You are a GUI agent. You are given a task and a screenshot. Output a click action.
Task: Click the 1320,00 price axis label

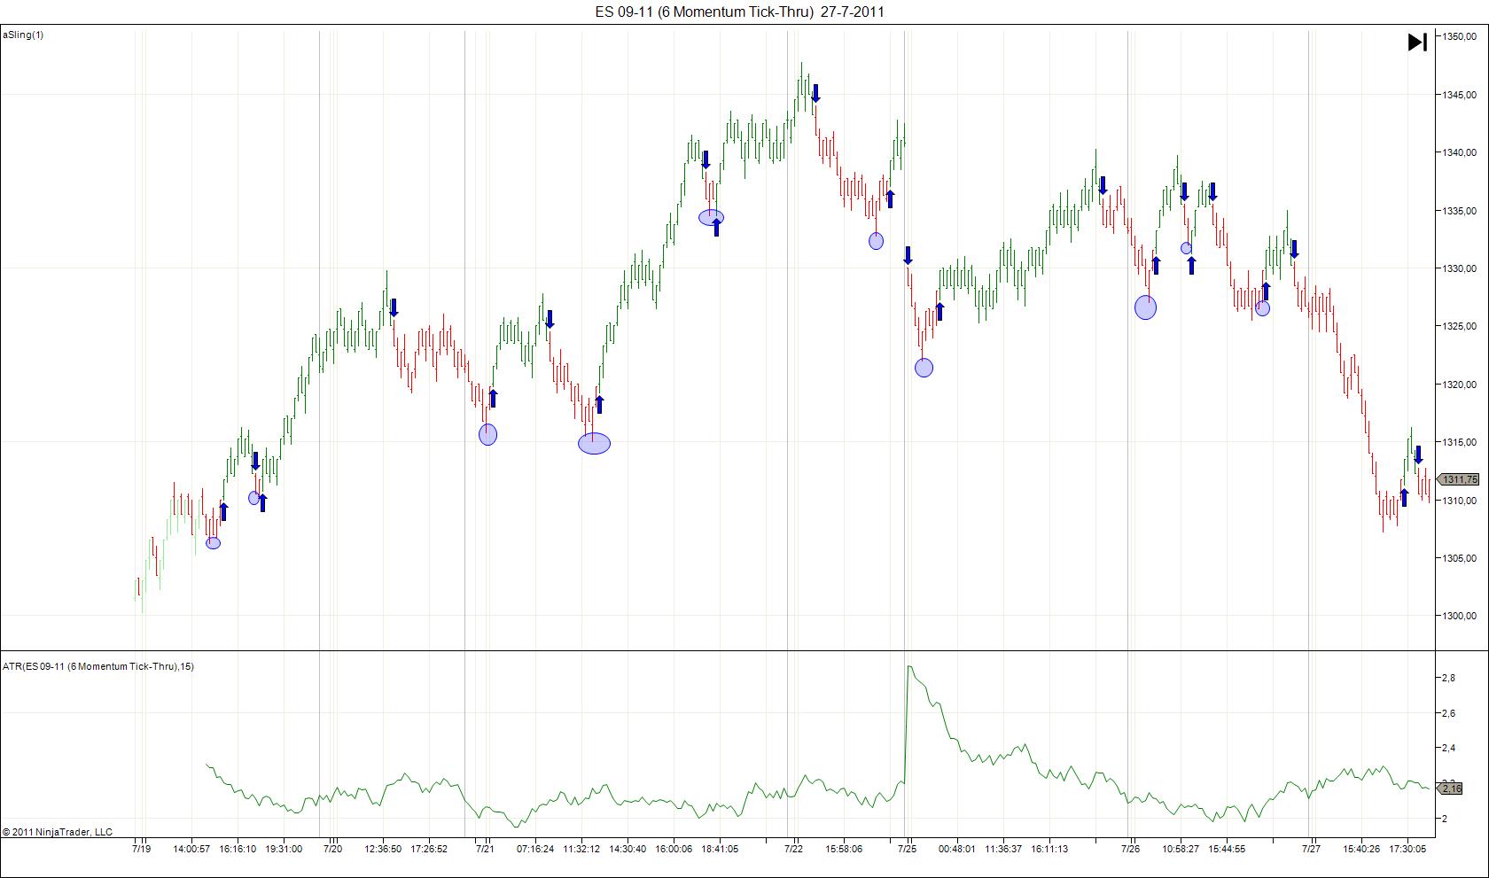1459,385
